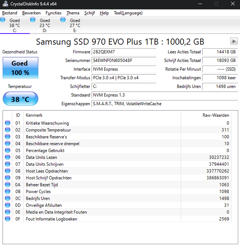
Task: Switch to the E: drive tab
Action: [75, 25]
